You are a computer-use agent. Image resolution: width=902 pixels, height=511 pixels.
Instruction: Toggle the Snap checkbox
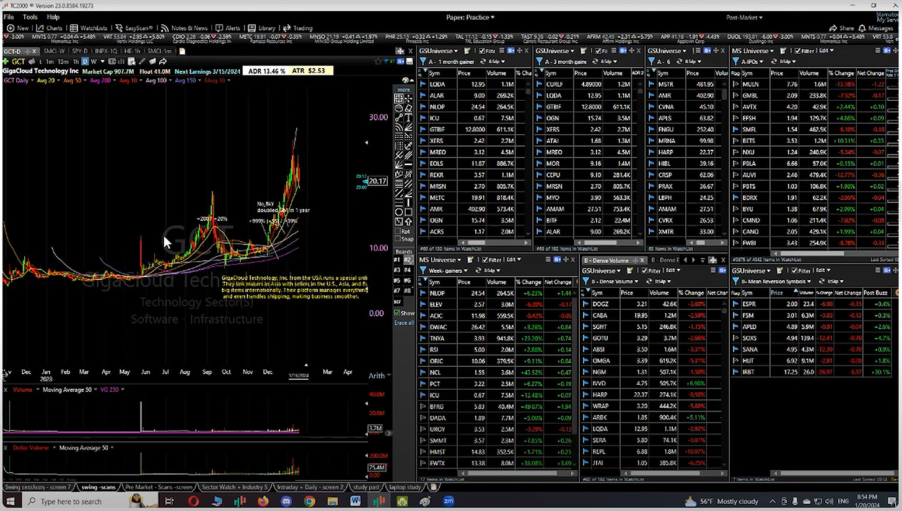point(398,239)
